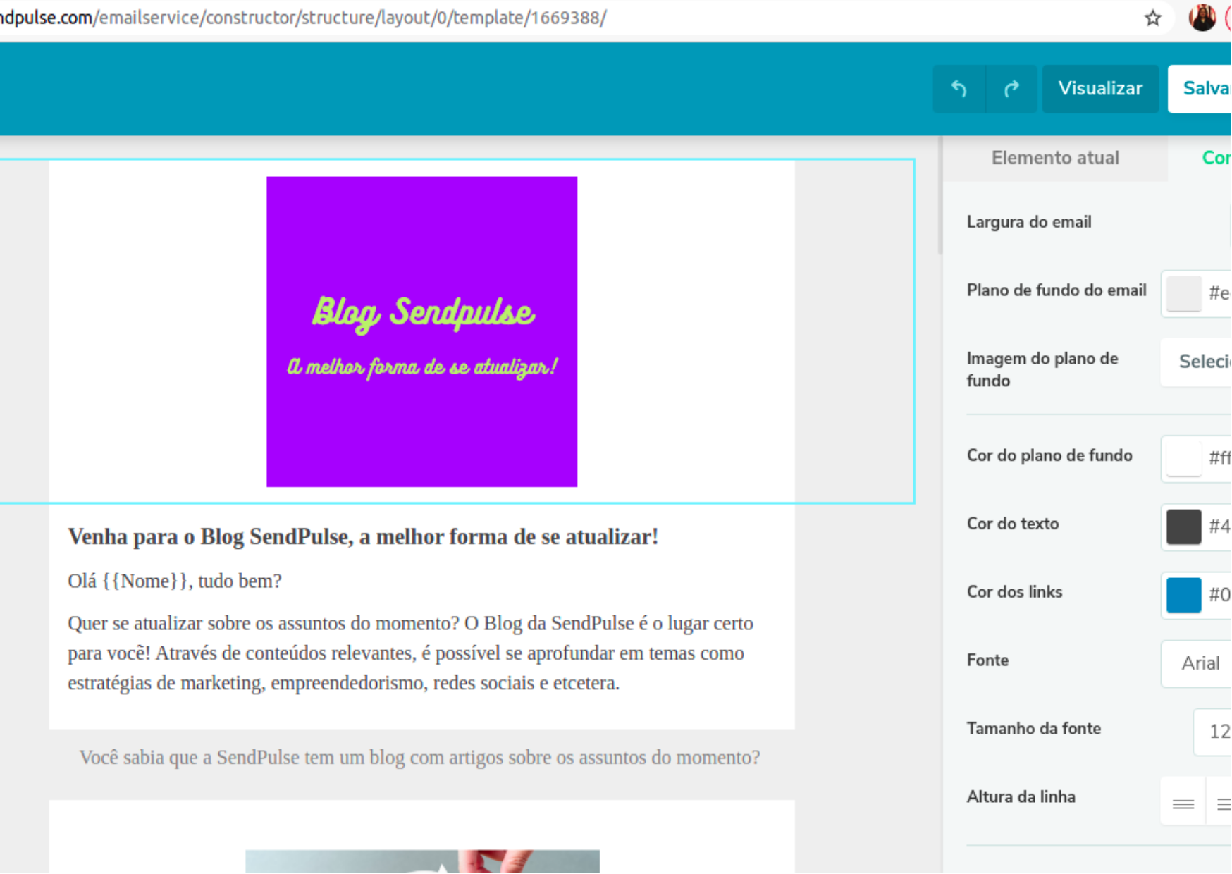The height and width of the screenshot is (874, 1232).
Task: Click the Venha para o Blog headline
Action: (363, 537)
